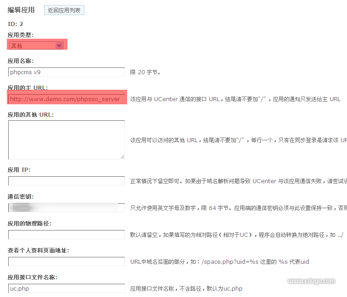Viewport: 347px width, 297px height.
Task: Click the 限 20 字节 hint text
Action: click(x=145, y=72)
